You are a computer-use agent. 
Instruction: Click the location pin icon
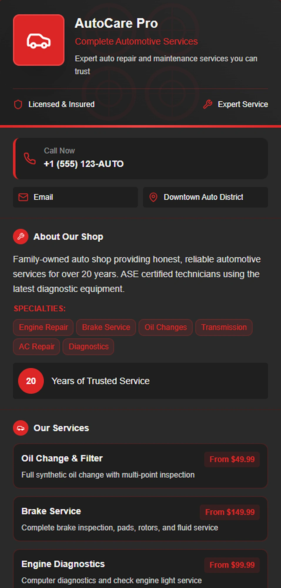point(153,197)
